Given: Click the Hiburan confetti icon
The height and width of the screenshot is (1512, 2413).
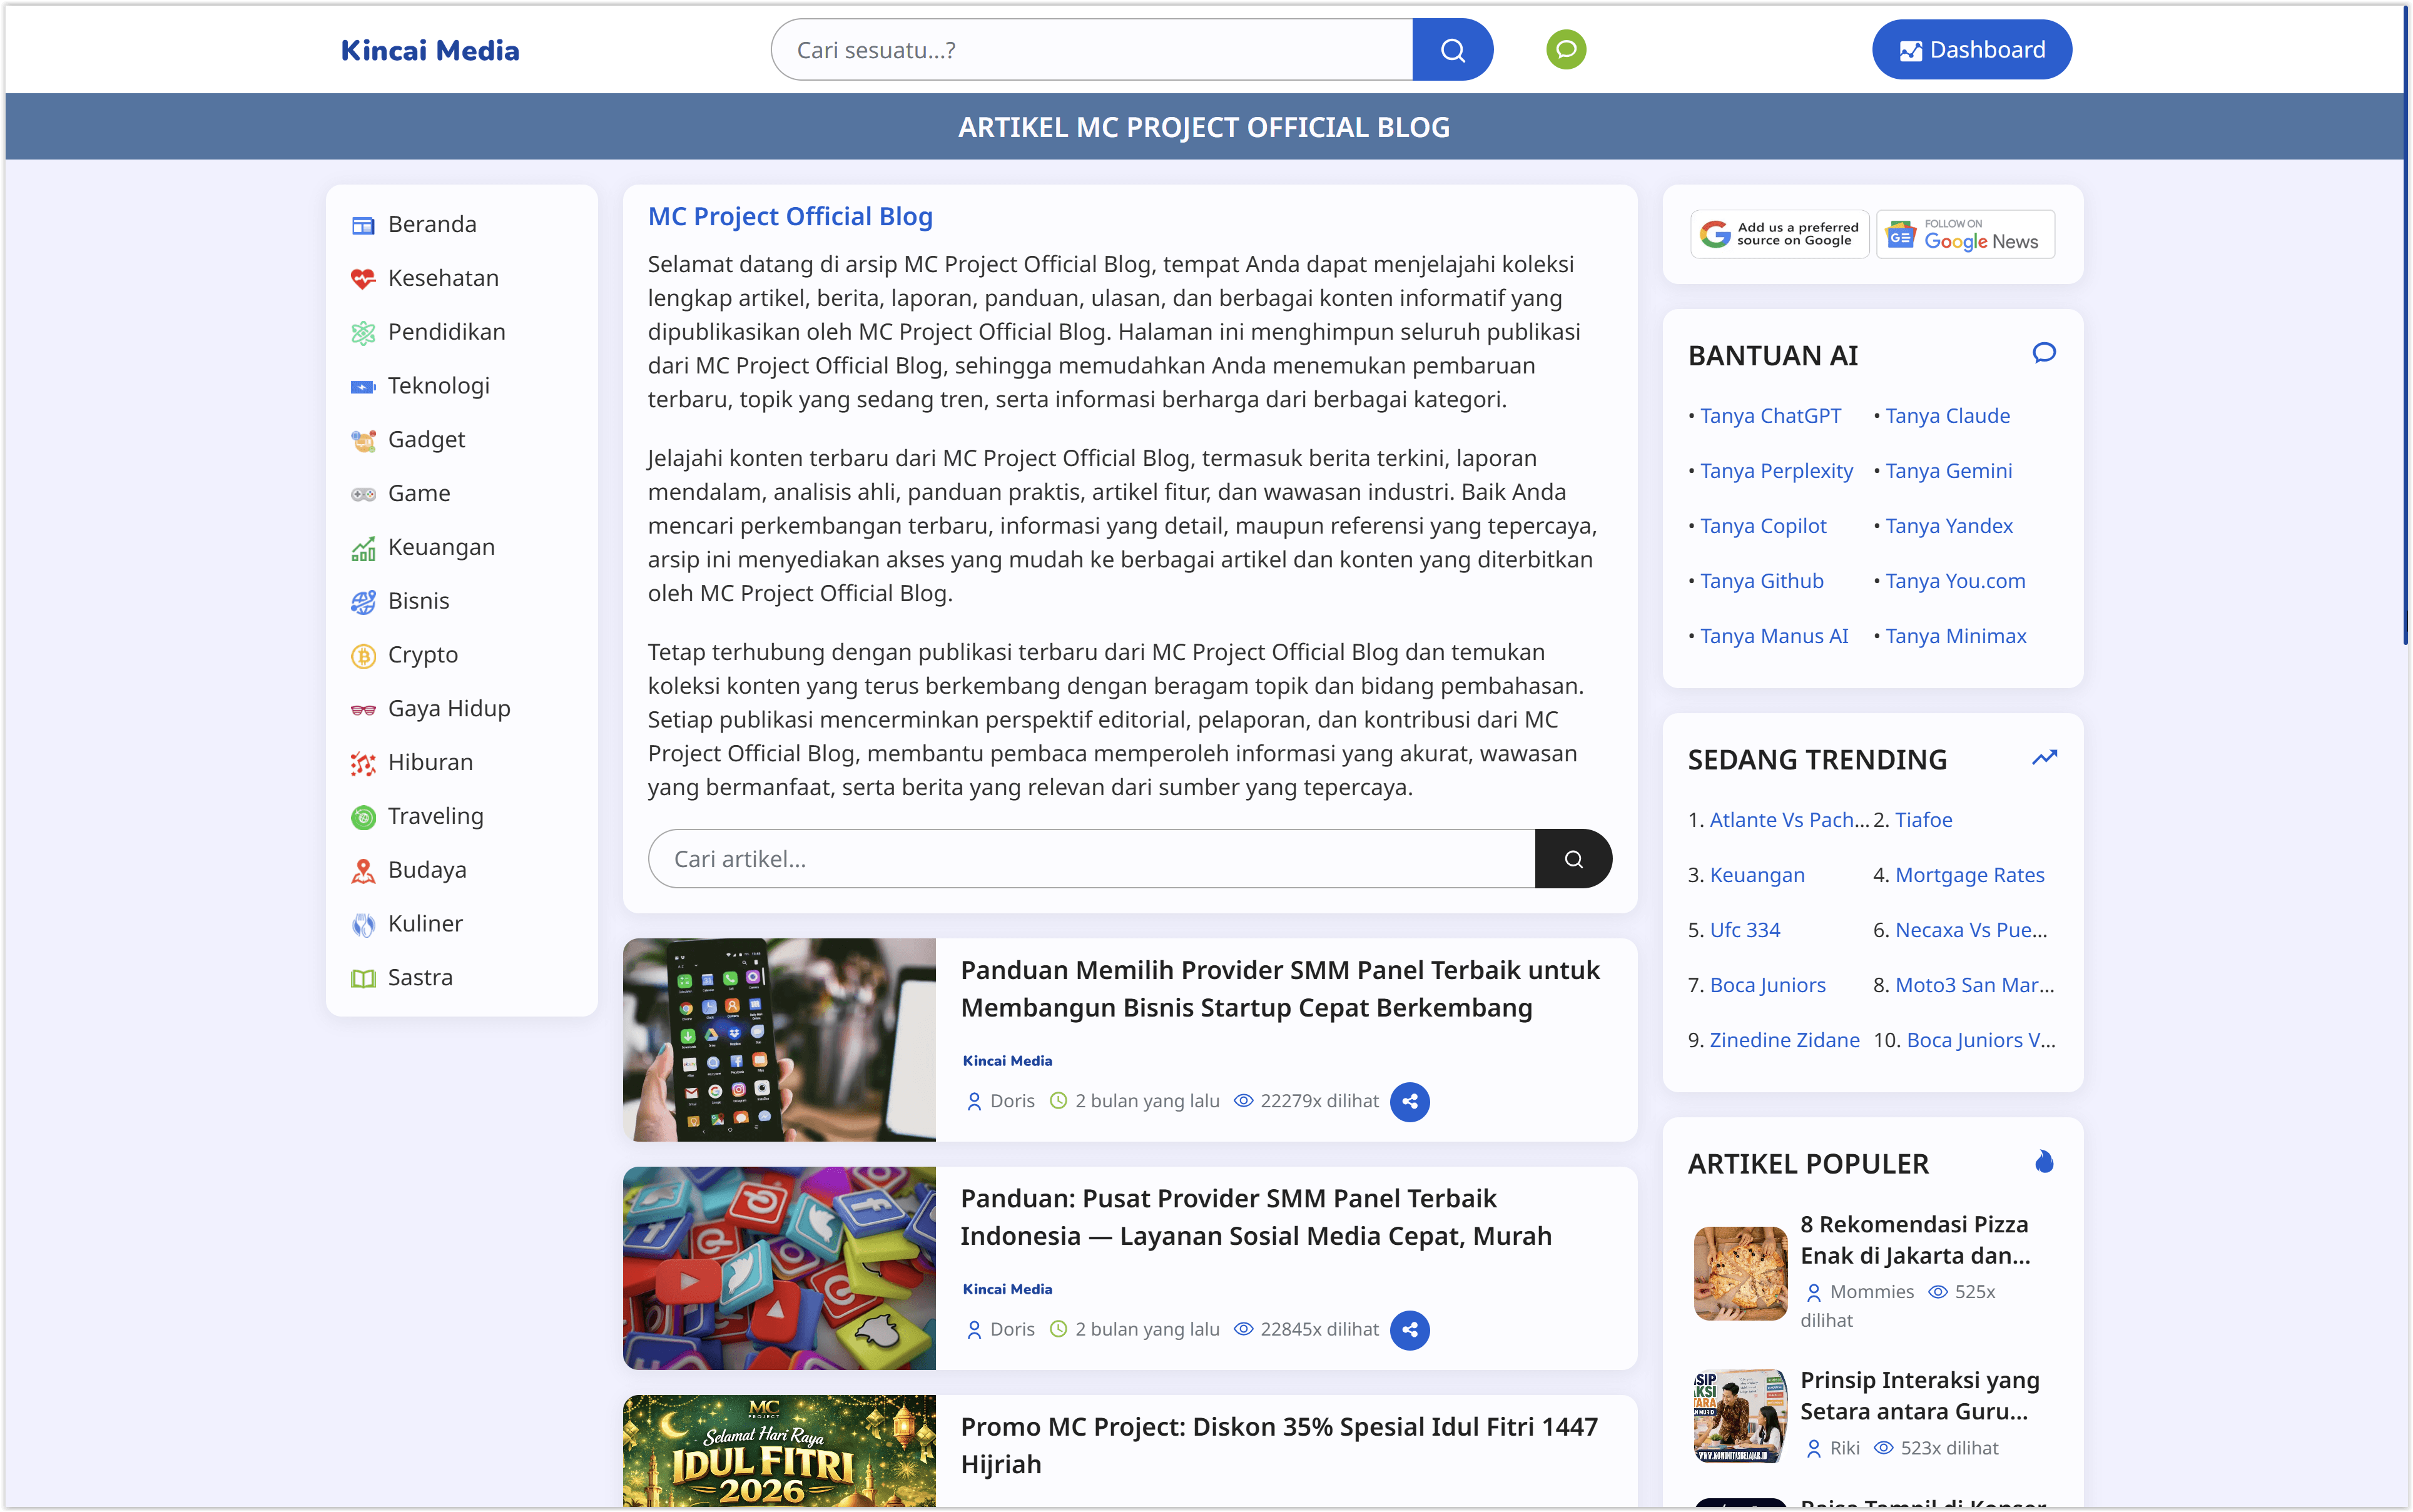Looking at the screenshot, I should 363,764.
